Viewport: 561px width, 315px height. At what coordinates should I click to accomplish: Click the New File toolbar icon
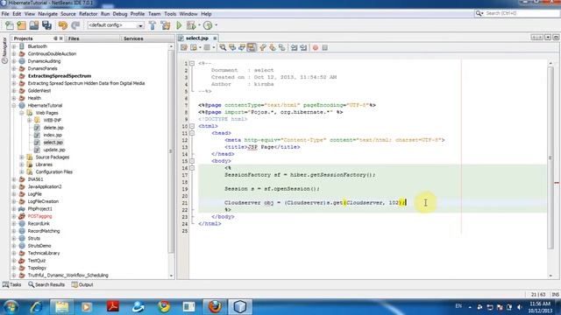tap(10, 25)
